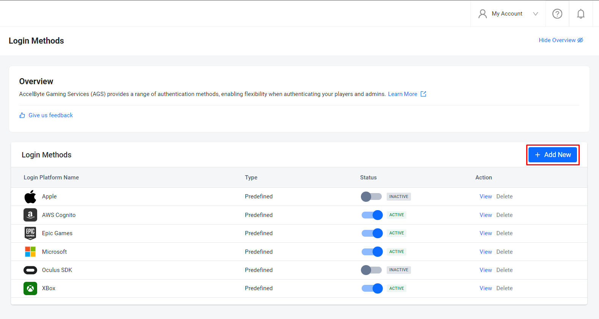Click the INACTIVE badge in Oculus SDK row
The width and height of the screenshot is (599, 319).
(x=399, y=270)
